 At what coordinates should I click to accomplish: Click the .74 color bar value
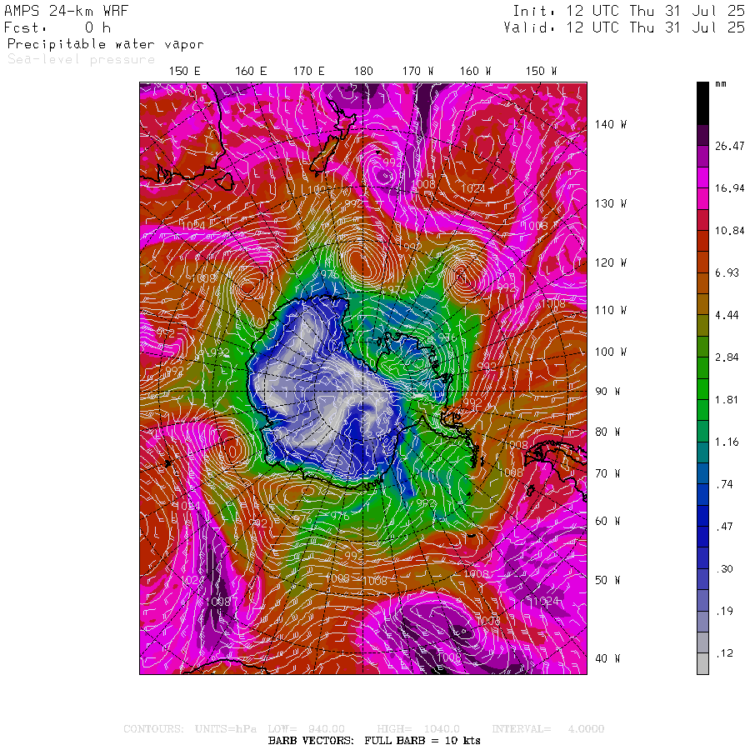pyautogui.click(x=725, y=485)
